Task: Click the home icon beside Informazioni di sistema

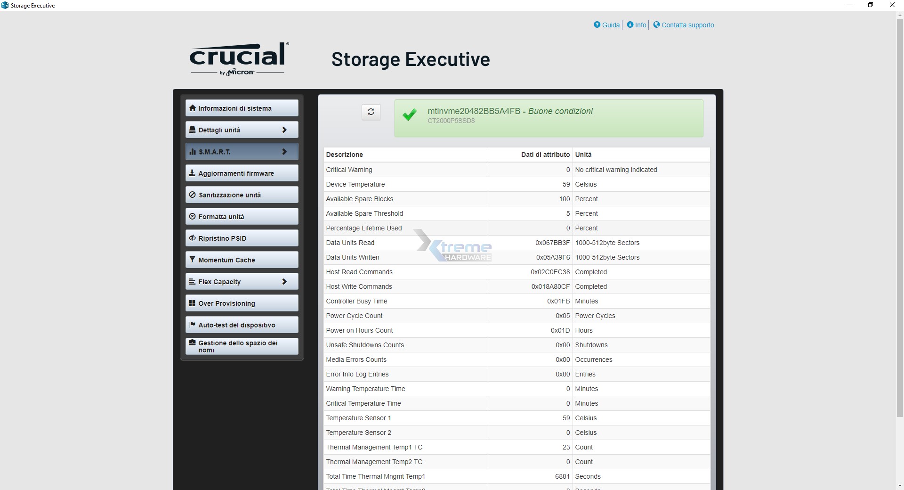Action: [x=192, y=108]
